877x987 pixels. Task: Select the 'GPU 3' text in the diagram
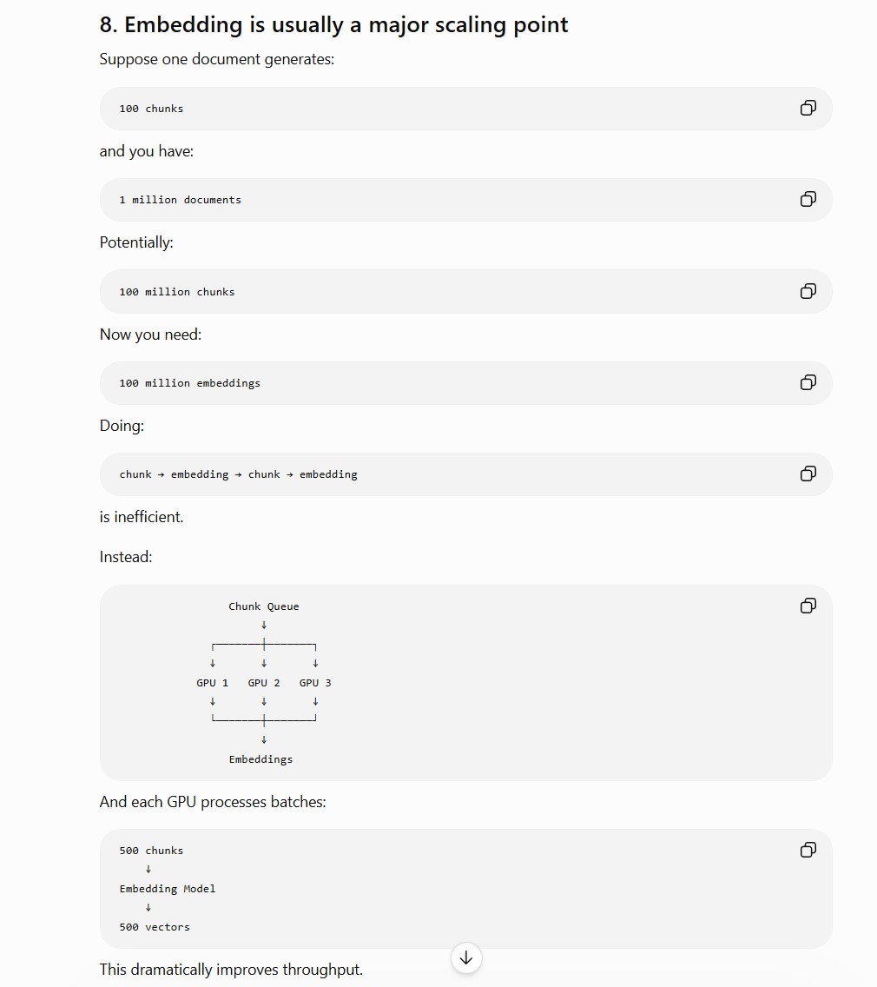coord(315,682)
